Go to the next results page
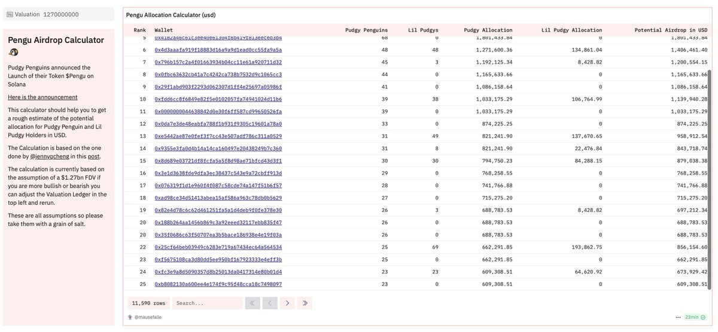 pyautogui.click(x=287, y=303)
